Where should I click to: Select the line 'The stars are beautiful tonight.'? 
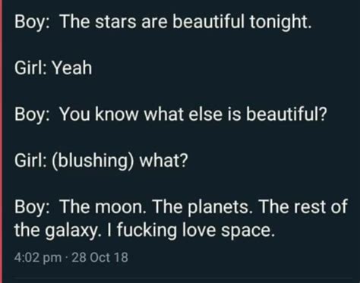(185, 22)
